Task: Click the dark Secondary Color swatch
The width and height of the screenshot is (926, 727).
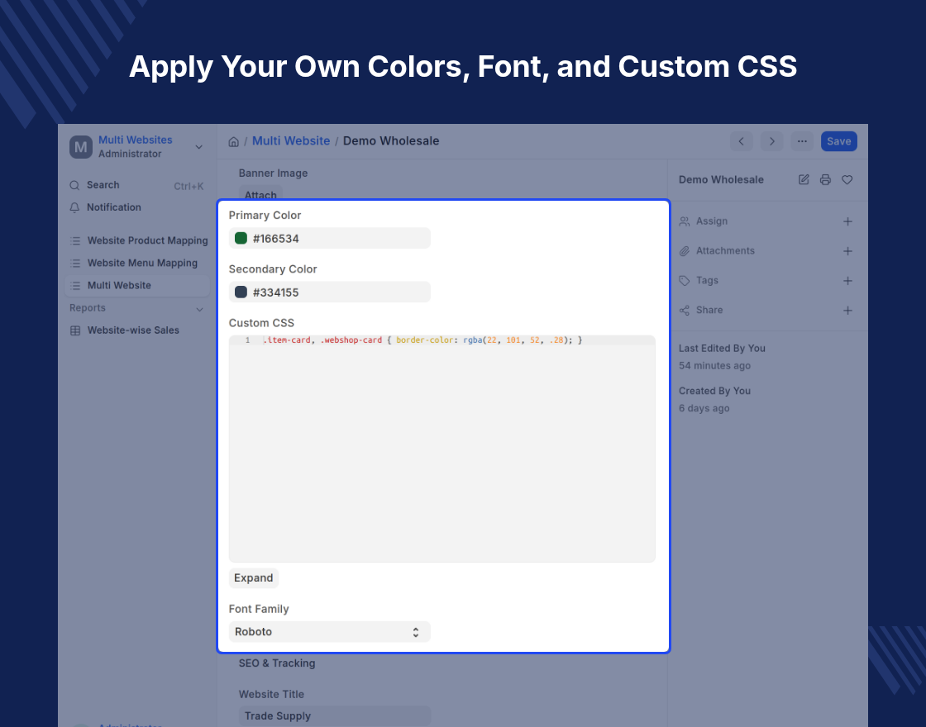Action: click(241, 292)
